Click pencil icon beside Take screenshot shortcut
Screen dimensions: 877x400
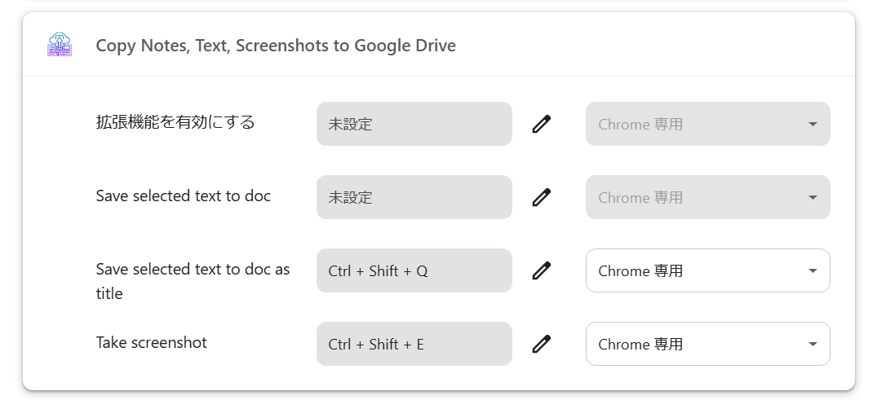[x=542, y=344]
